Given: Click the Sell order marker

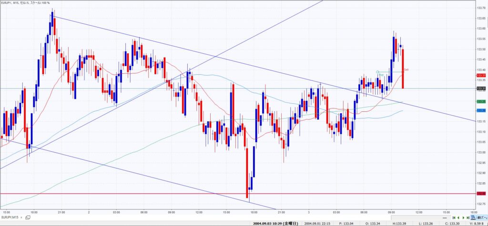Looking at the screenshot, I should coord(406,69).
